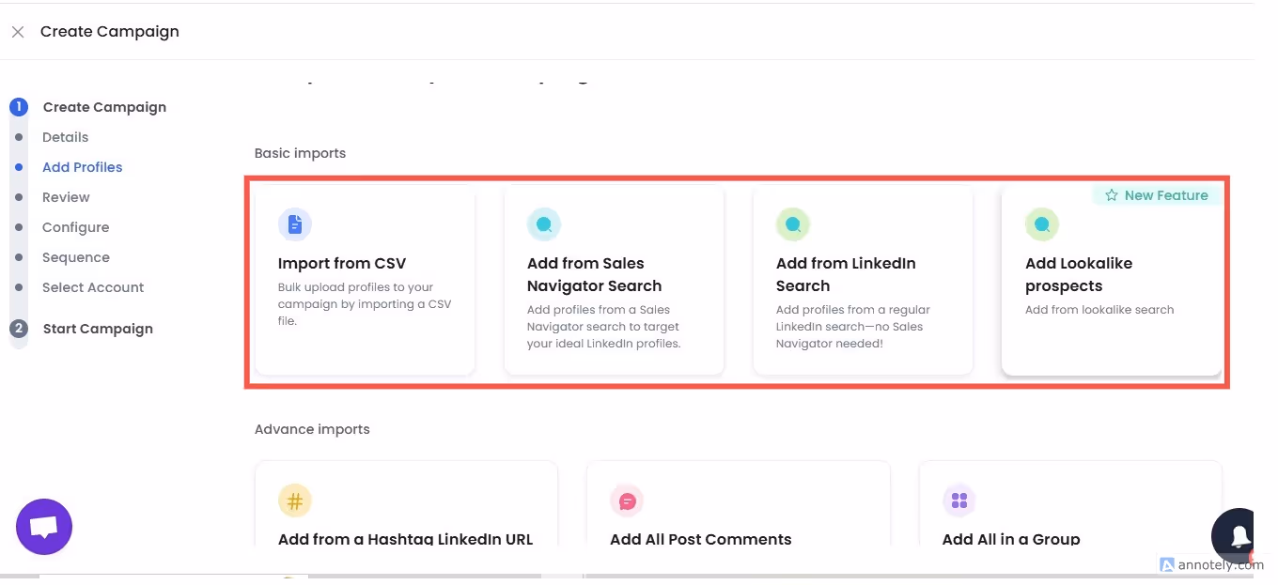Select the Details step in sidebar

point(65,137)
